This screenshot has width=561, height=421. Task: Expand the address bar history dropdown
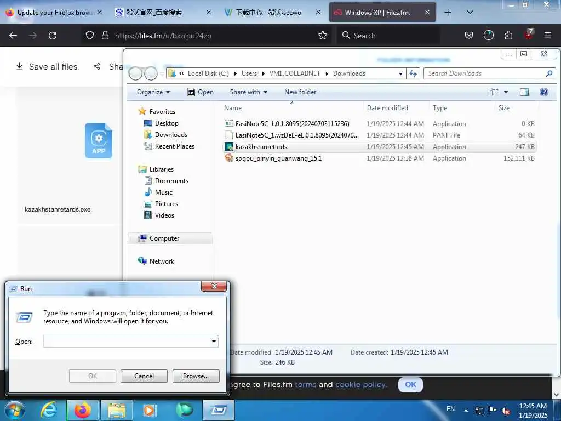(400, 74)
